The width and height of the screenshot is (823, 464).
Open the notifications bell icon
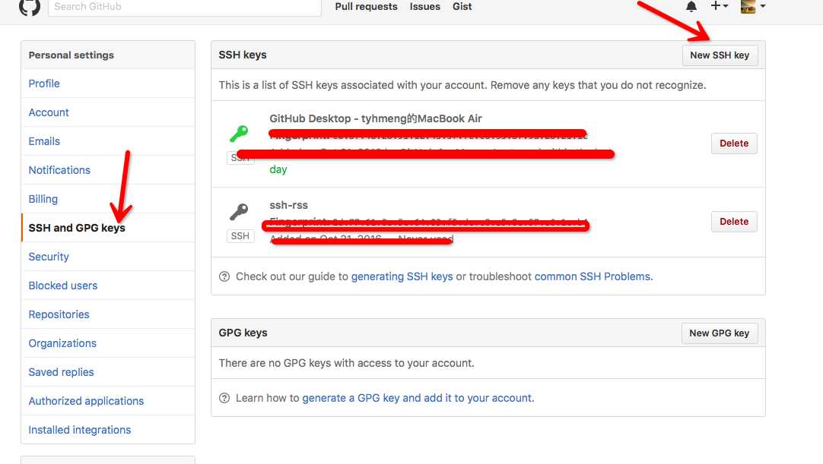click(691, 6)
